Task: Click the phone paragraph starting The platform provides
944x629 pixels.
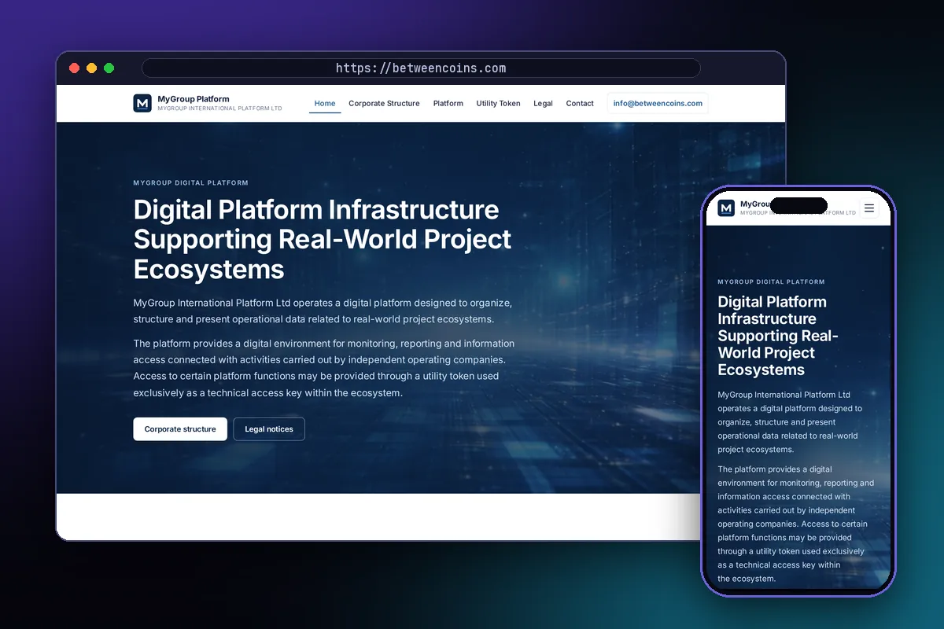Action: pos(795,524)
